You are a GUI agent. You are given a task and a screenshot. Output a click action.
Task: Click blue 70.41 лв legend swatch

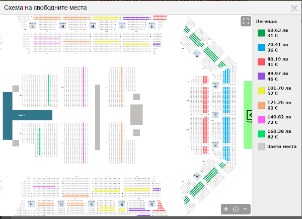(261, 47)
